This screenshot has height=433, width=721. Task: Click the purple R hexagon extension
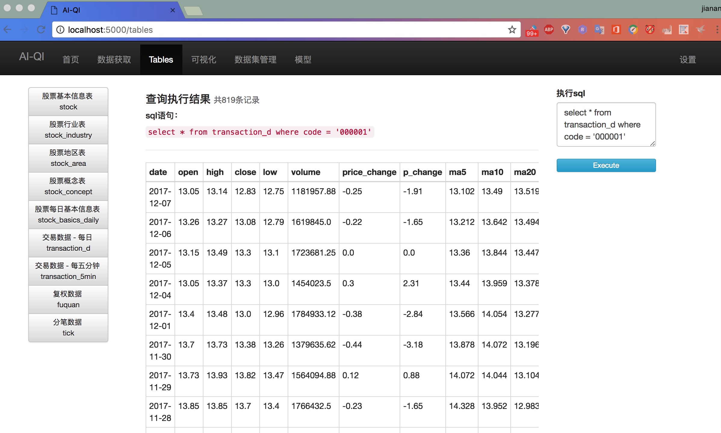pyautogui.click(x=582, y=29)
